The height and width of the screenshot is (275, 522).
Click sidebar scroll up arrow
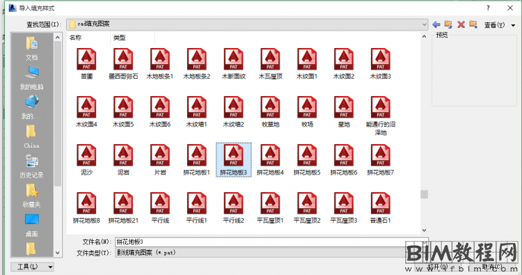58,38
